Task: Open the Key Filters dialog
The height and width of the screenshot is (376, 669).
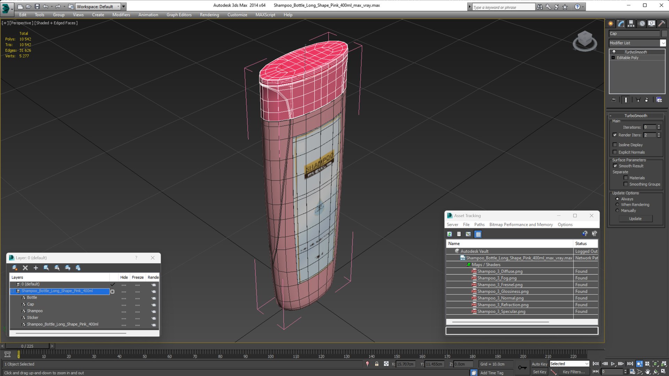Action: [x=574, y=372]
